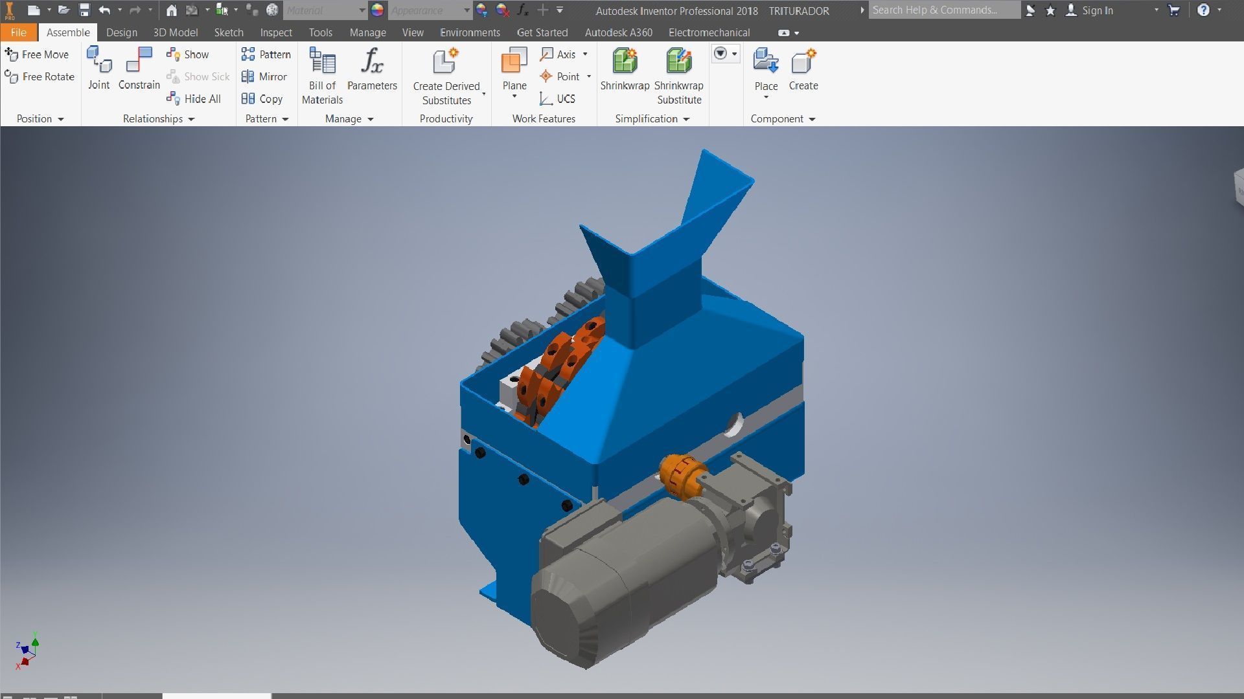The width and height of the screenshot is (1244, 699).
Task: Select the Pattern component tool
Action: pos(266,54)
